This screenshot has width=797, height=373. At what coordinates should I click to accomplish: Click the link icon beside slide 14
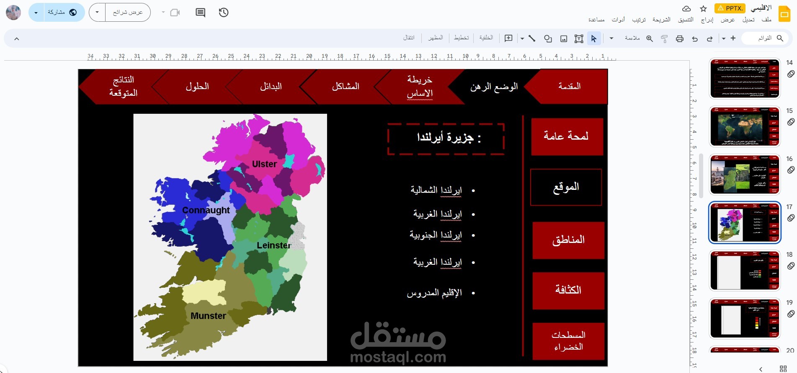tap(791, 74)
